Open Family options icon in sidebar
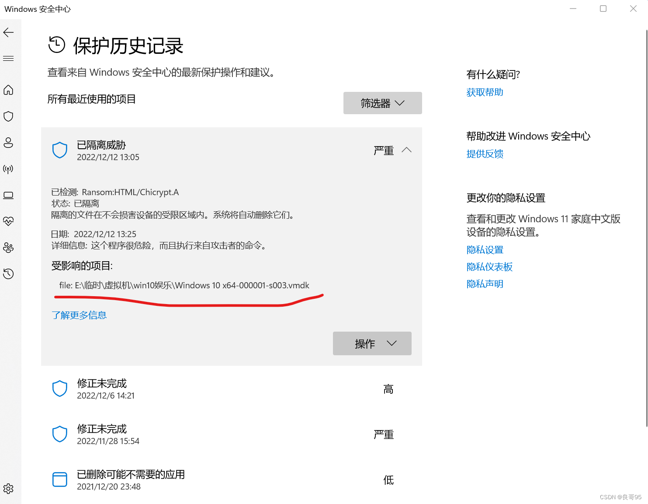Image resolution: width=648 pixels, height=504 pixels. 8,248
